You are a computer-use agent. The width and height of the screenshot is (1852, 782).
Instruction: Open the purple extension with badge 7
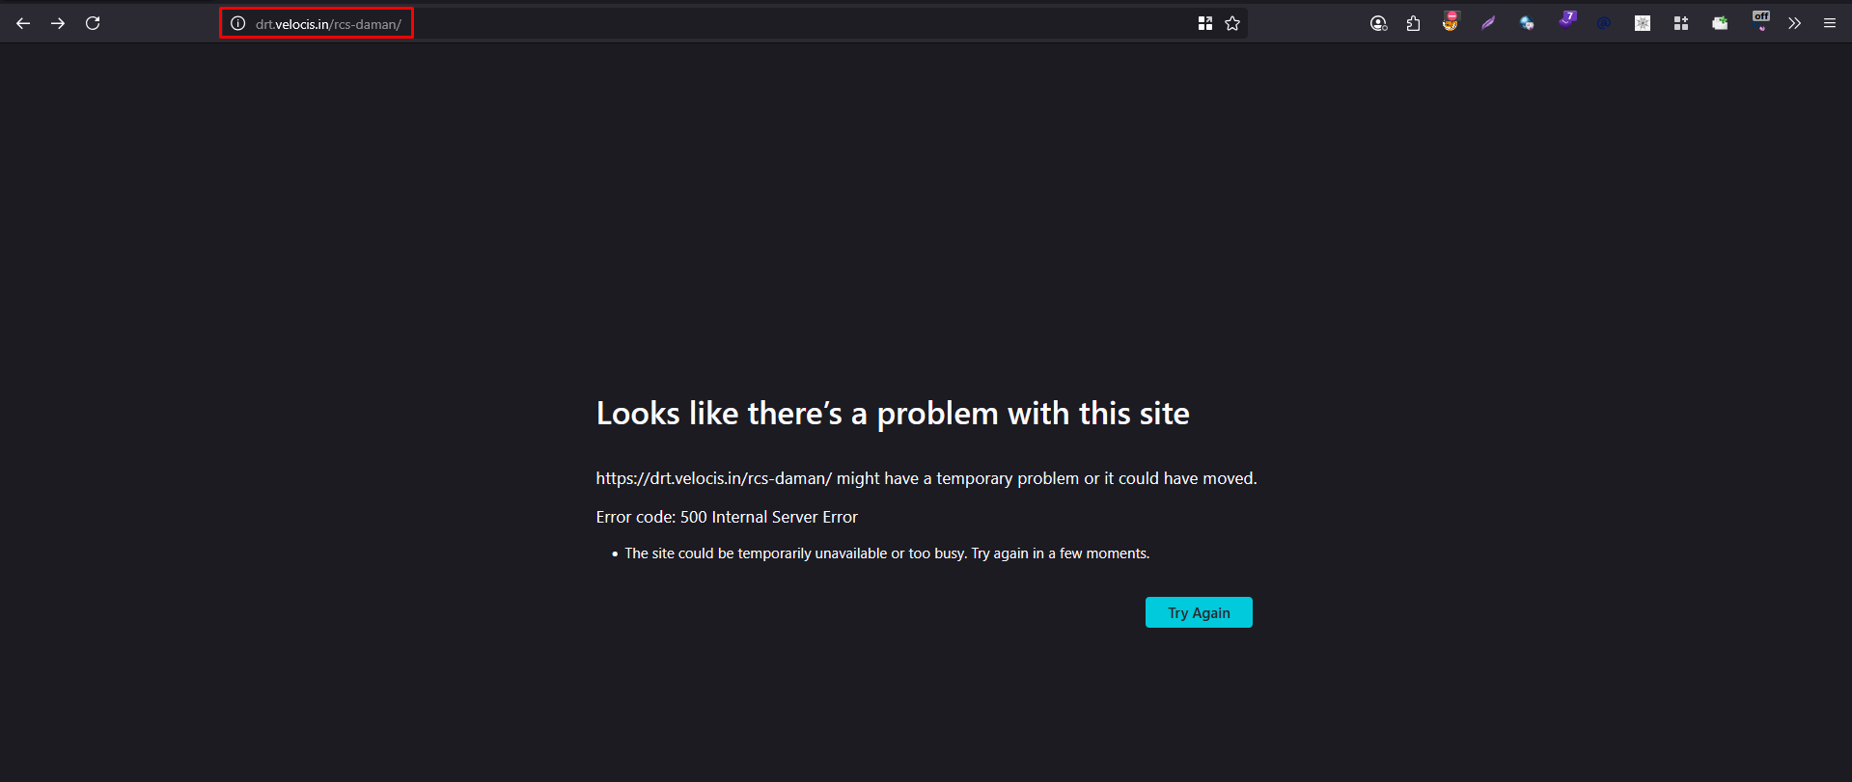(1566, 20)
